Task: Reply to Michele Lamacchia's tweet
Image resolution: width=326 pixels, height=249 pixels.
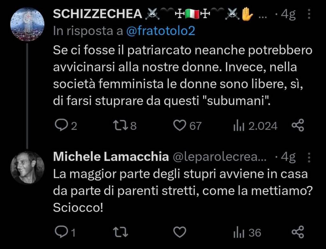Action: pos(60,232)
